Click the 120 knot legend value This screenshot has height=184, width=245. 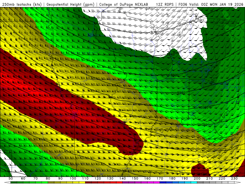pyautogui.click(x=98, y=178)
